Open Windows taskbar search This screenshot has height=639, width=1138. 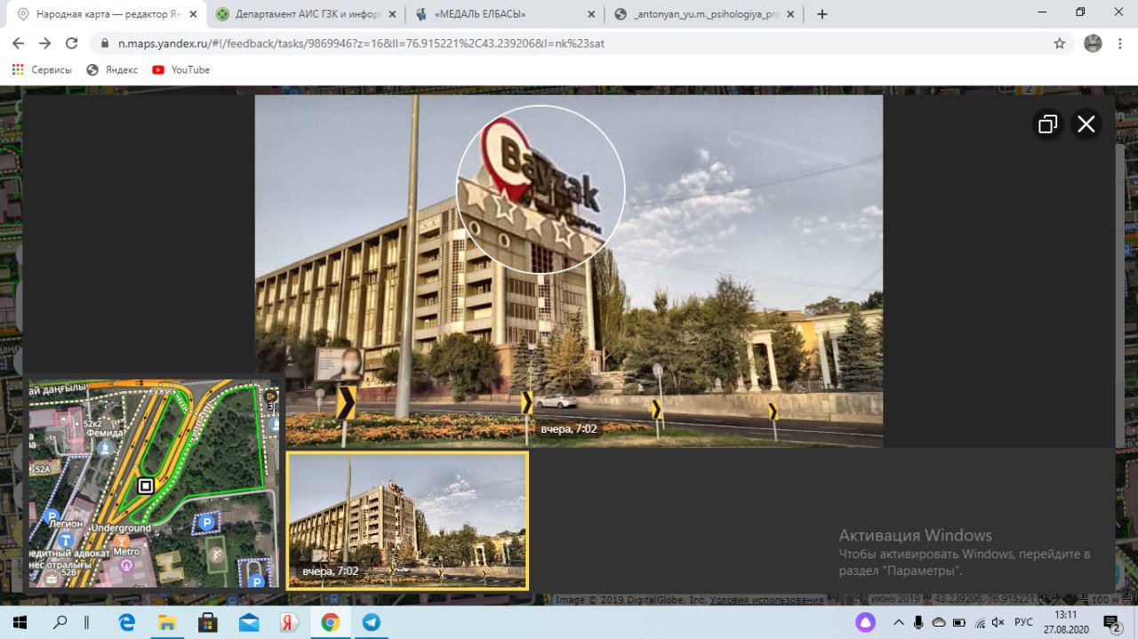[x=60, y=622]
